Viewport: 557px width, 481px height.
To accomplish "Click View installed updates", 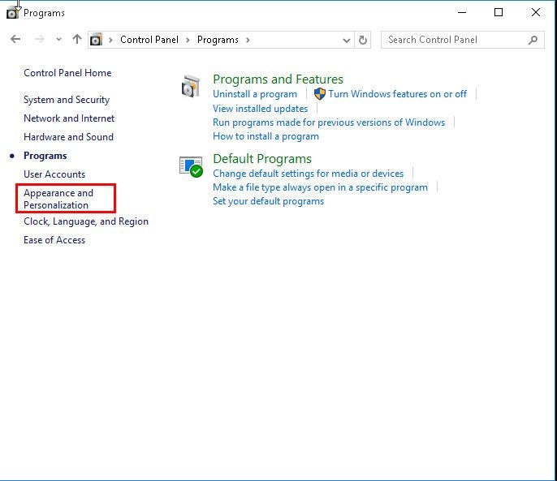I will [260, 108].
